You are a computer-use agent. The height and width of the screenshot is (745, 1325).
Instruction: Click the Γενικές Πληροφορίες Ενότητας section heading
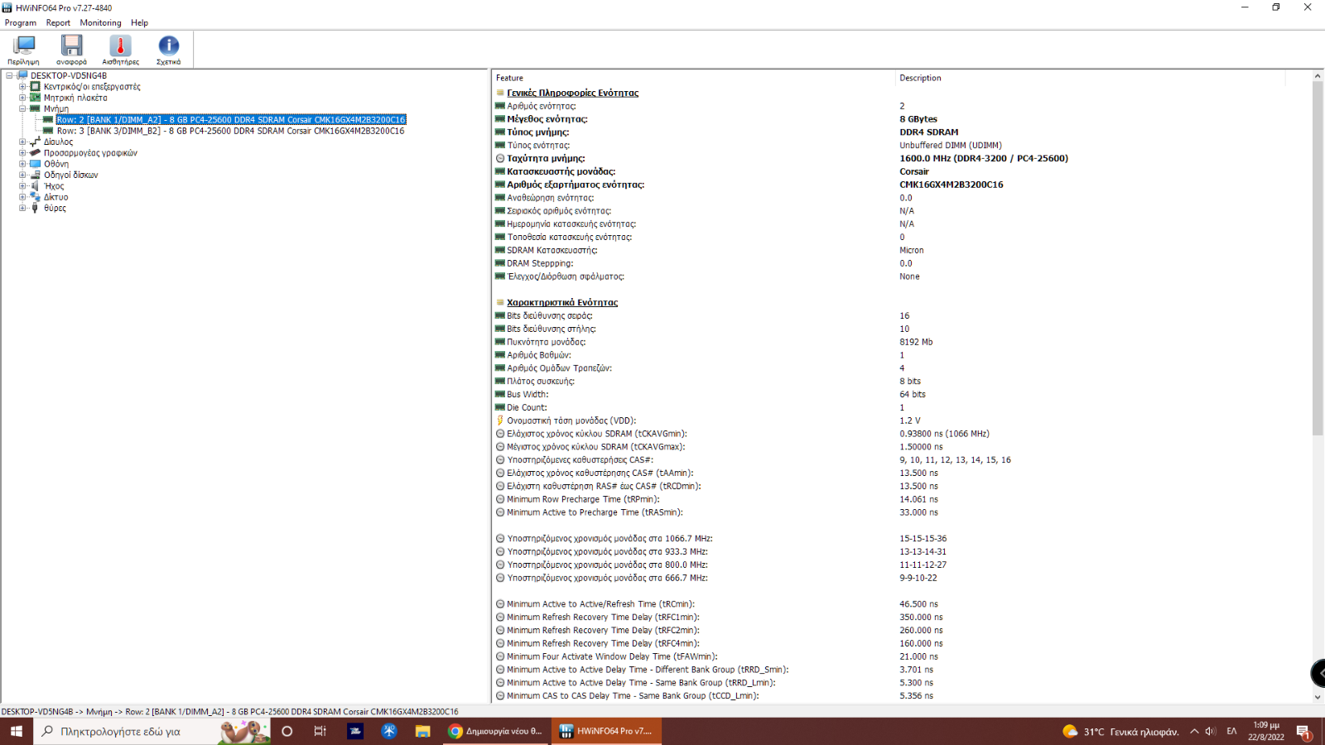(x=572, y=93)
